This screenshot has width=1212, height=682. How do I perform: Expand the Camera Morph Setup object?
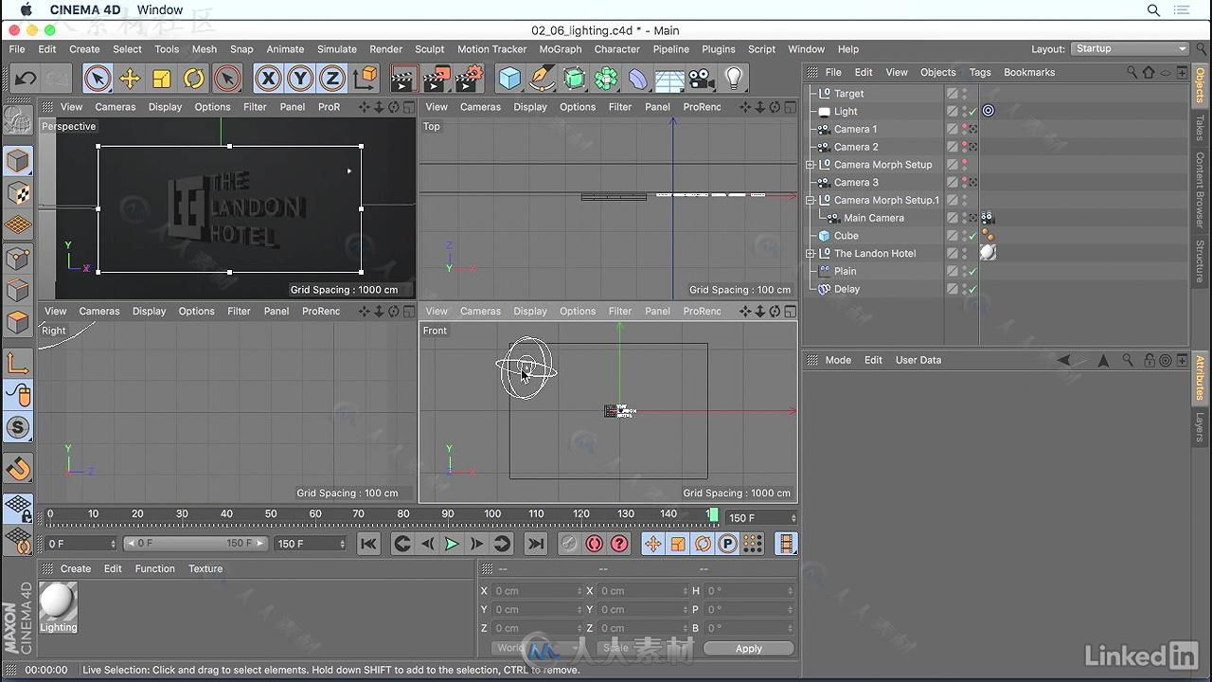pyautogui.click(x=811, y=165)
